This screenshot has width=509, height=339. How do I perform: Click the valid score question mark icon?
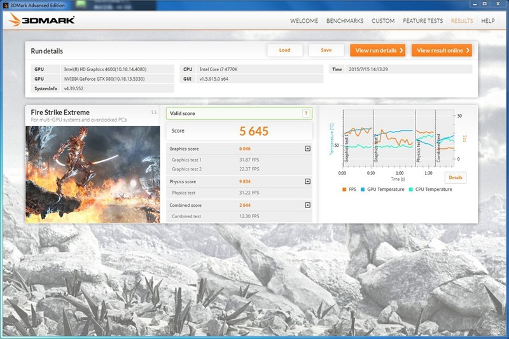[306, 113]
